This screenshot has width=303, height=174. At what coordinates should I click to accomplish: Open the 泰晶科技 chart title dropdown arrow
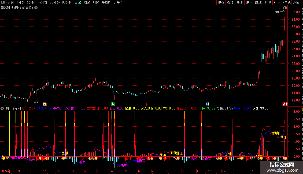pos(36,8)
